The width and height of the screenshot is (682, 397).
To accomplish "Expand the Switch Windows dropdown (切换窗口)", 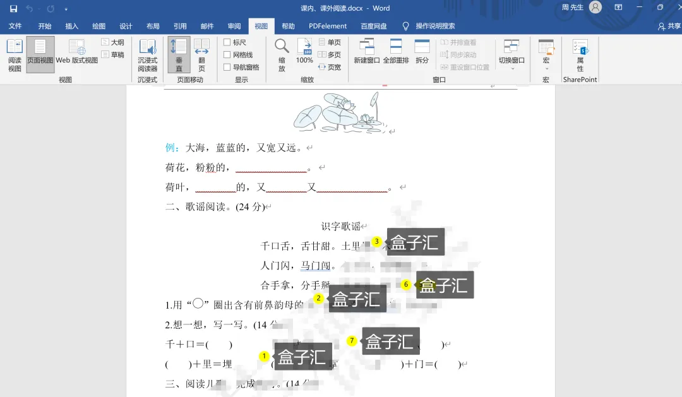I will point(512,54).
